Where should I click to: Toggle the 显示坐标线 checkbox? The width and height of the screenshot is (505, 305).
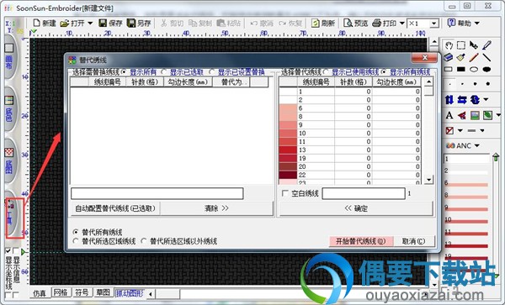pyautogui.click(x=8, y=250)
